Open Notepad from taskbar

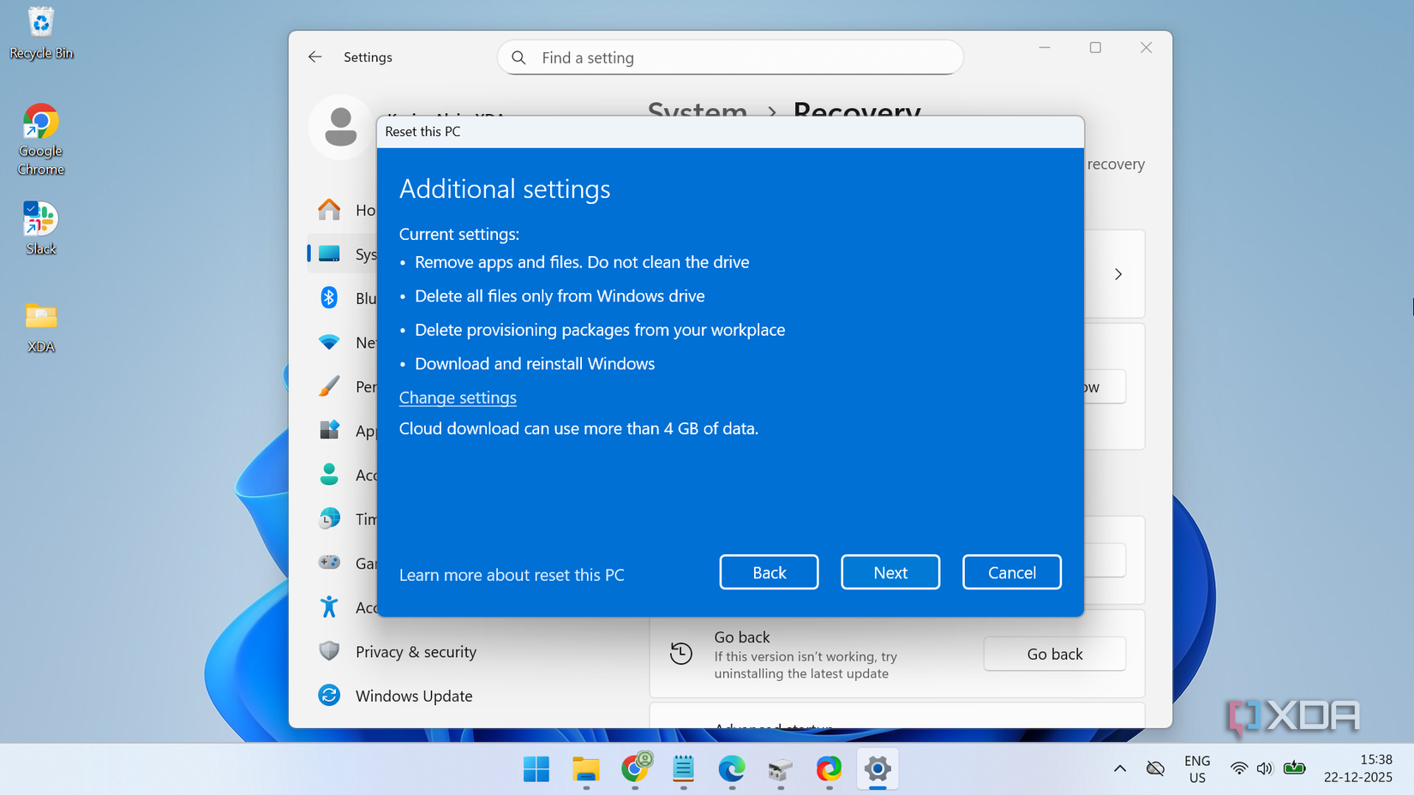tap(683, 769)
